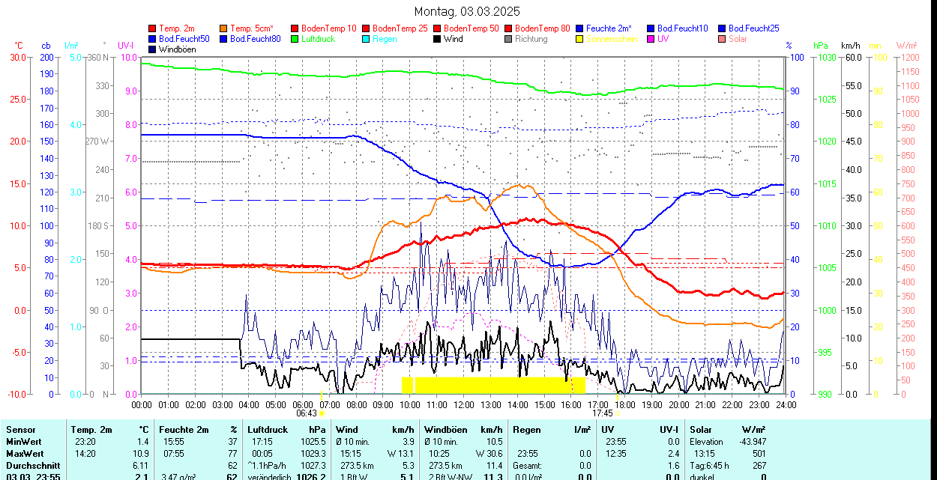Click the chart title Montag, 03.03.2025
937x480 pixels.
click(468, 11)
